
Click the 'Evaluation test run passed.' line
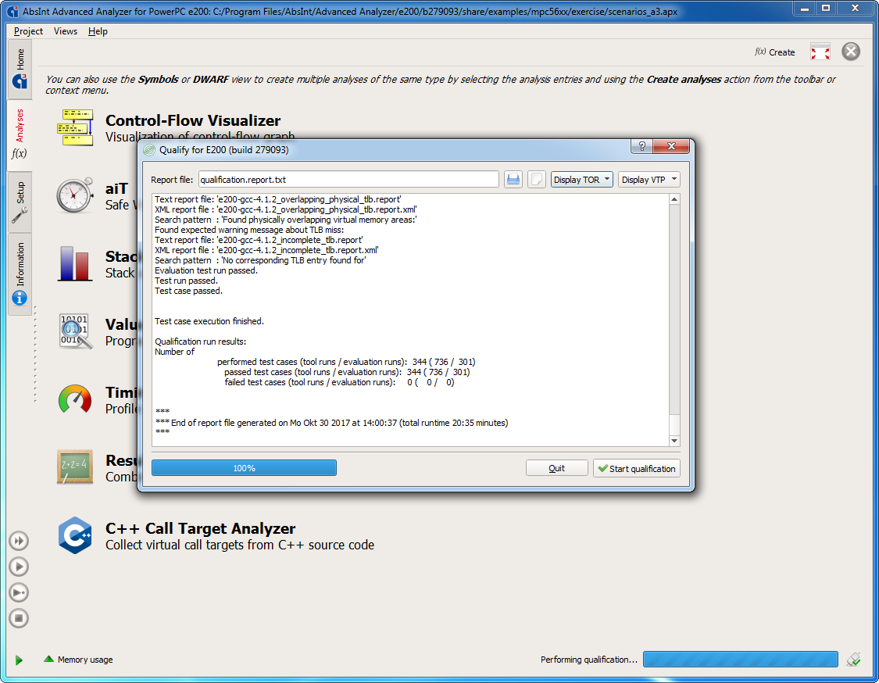point(206,270)
